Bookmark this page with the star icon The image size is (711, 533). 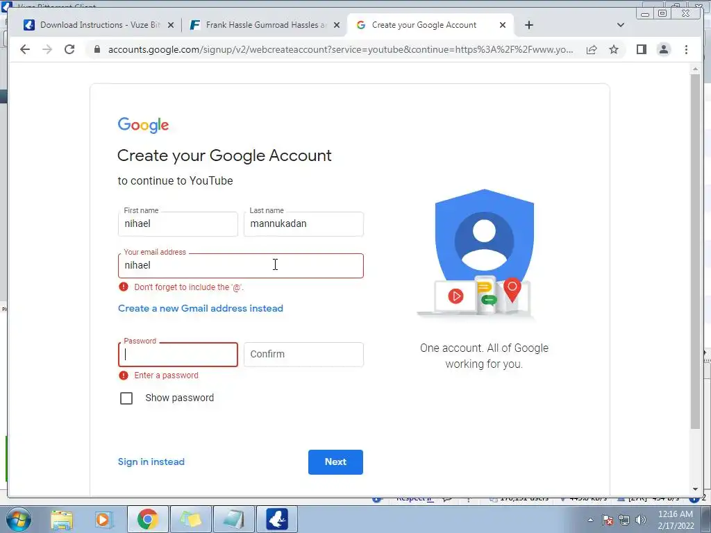614,49
